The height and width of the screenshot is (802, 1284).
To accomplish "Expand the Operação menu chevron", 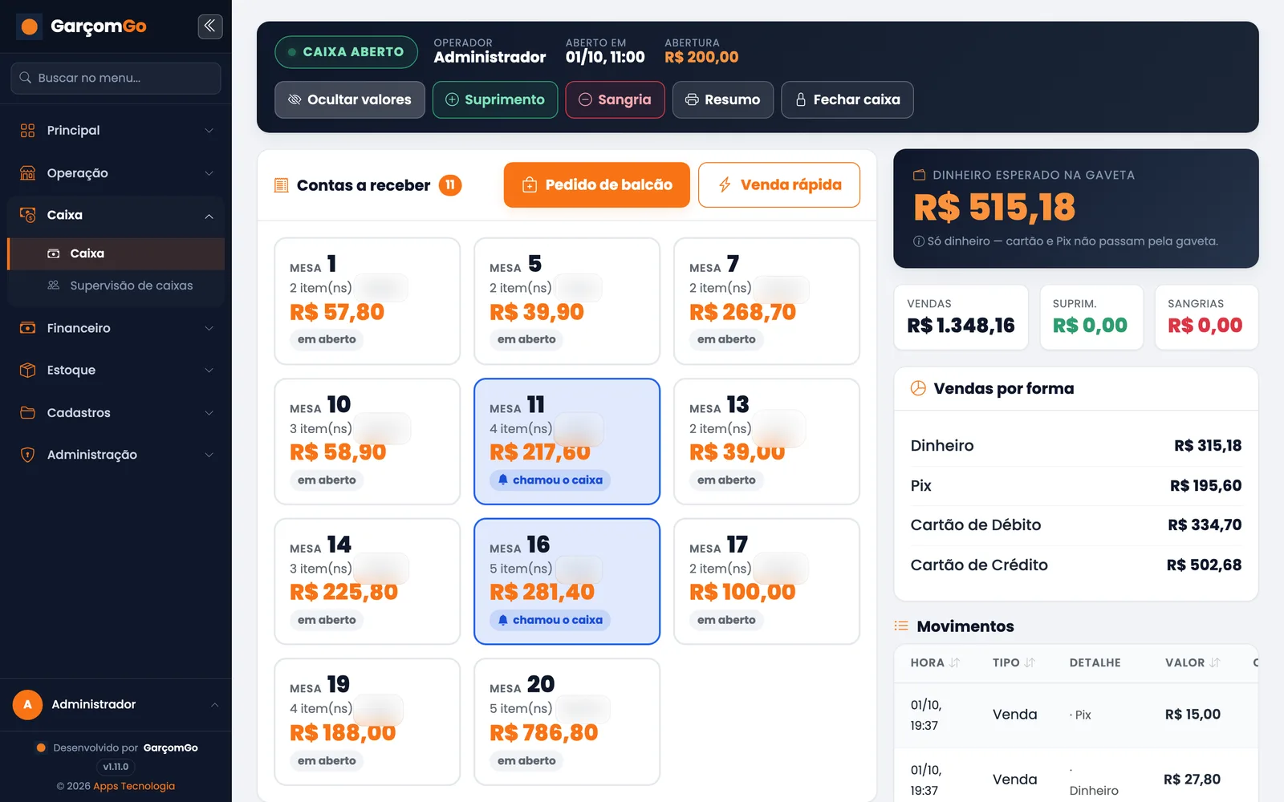I will coord(209,172).
